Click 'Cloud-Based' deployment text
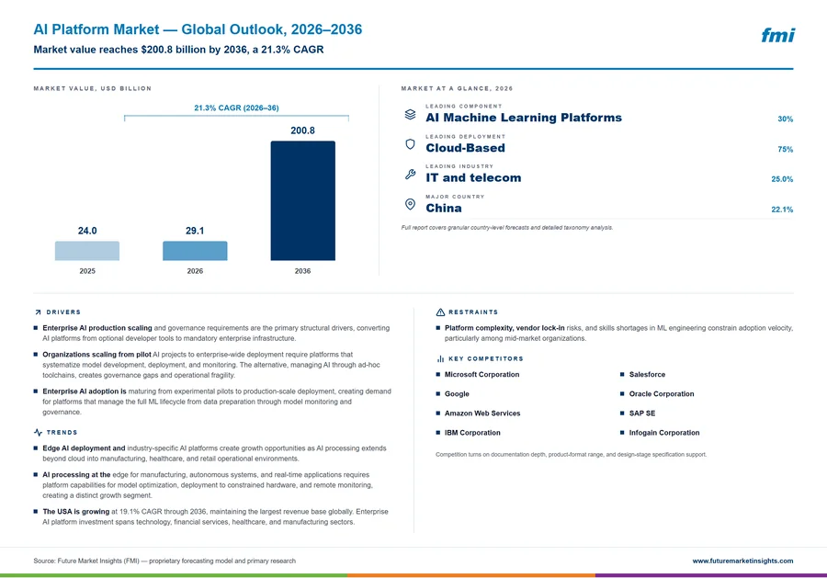 [465, 148]
